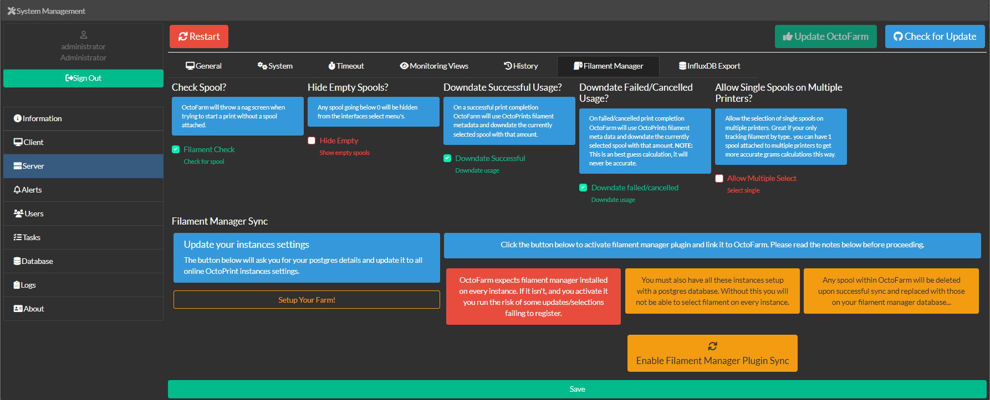Open the Users group icon in sidebar
The width and height of the screenshot is (990, 400).
[x=18, y=214]
